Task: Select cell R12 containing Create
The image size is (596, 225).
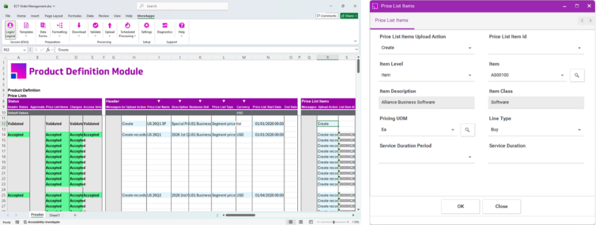Action: pyautogui.click(x=328, y=124)
